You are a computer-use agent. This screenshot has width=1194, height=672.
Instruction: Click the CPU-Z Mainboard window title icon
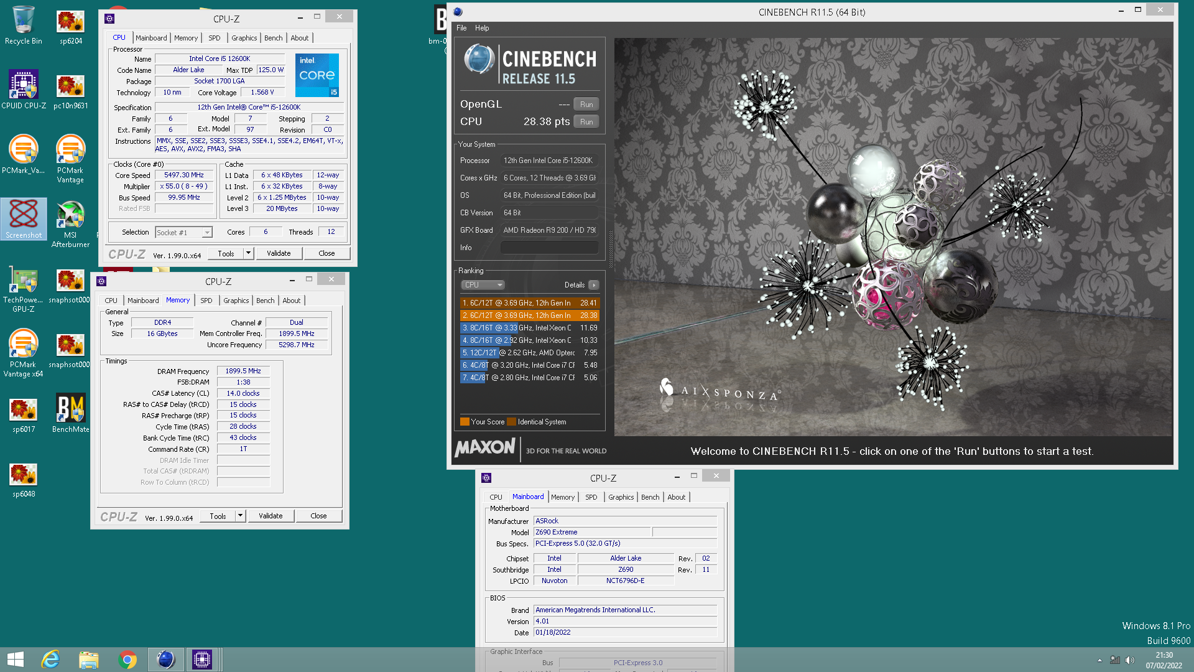[486, 478]
